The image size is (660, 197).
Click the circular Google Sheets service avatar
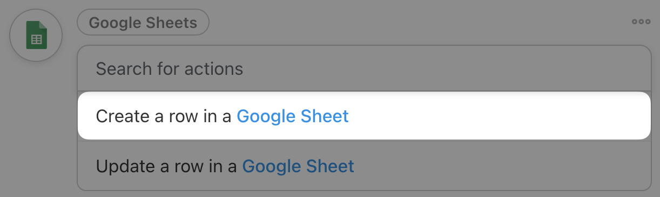tap(36, 36)
